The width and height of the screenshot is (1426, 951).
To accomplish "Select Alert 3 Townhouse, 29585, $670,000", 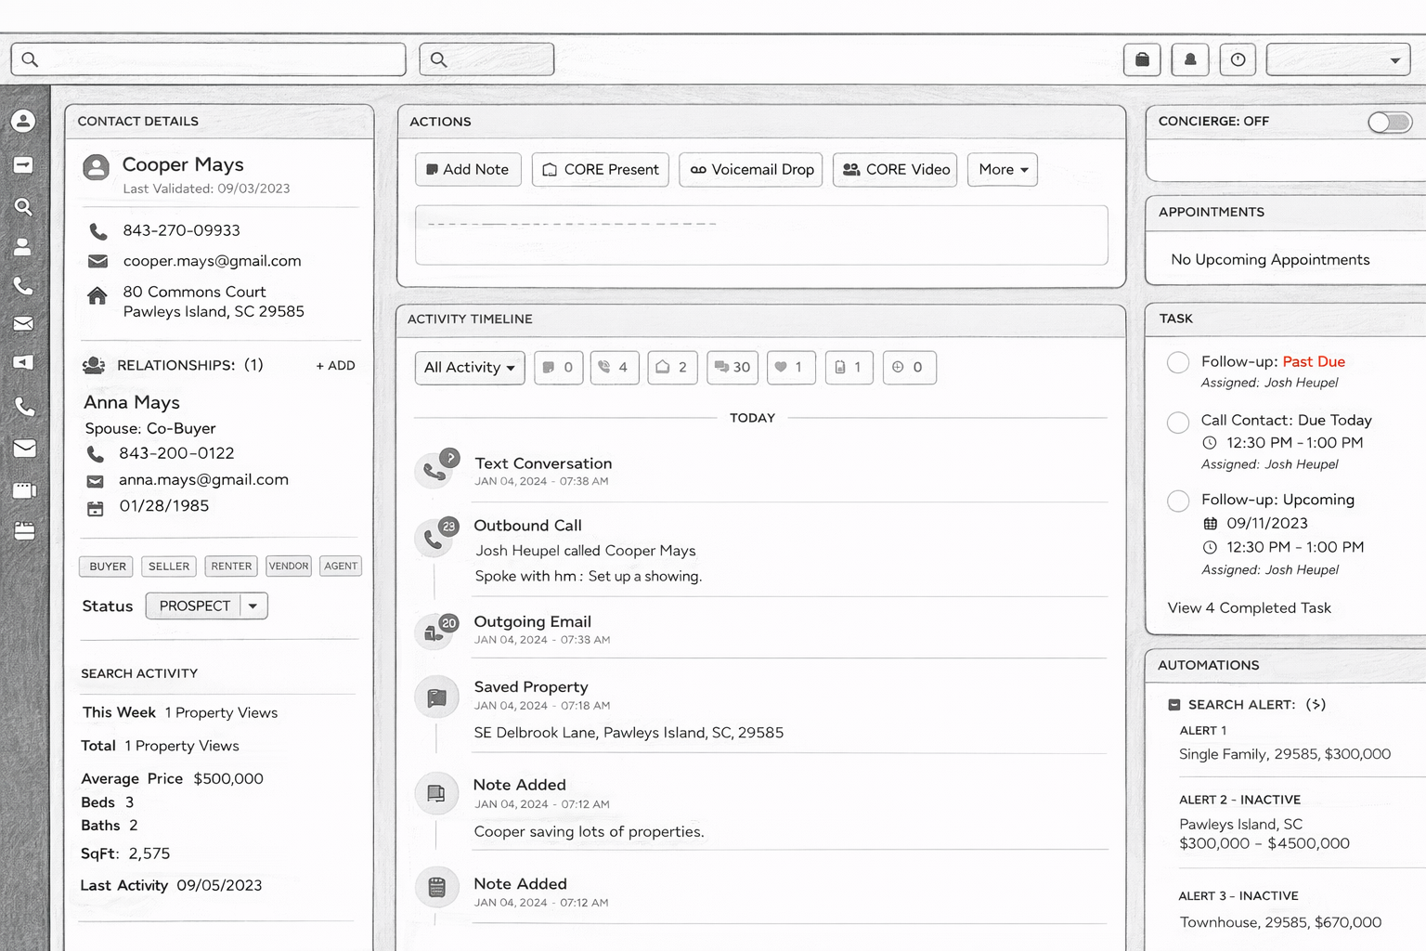I will [x=1280, y=922].
